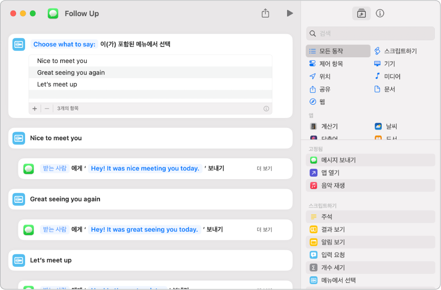Click the info icon in menu items footer
The width and height of the screenshot is (441, 290).
pyautogui.click(x=266, y=109)
